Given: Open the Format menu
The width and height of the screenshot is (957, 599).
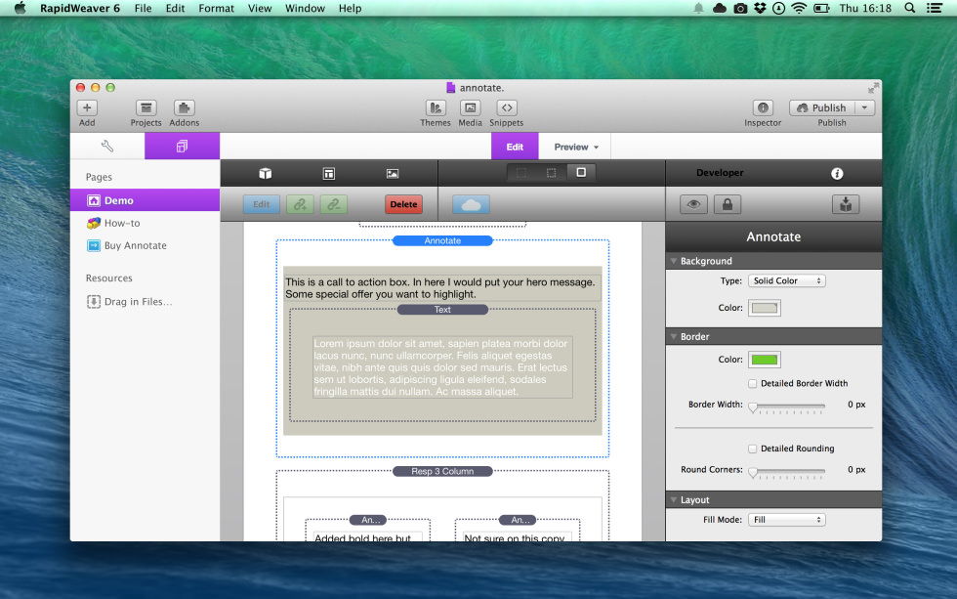Looking at the screenshot, I should tap(216, 8).
